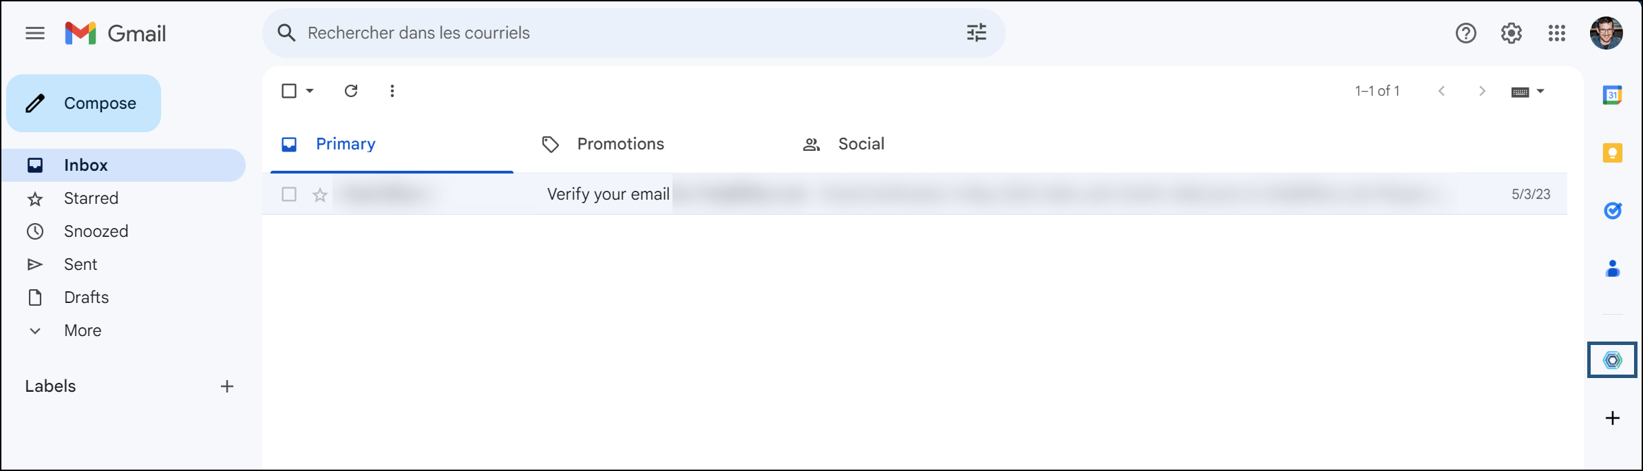Select the Verify your email conversation checkbox
1643x471 pixels.
tap(289, 194)
